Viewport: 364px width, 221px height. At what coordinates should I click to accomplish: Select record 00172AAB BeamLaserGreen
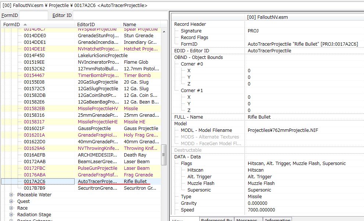81,161
